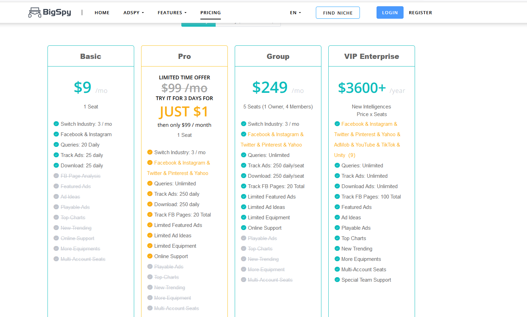Click check icon beside Basic 'Download: 25 daily'

[x=56, y=165]
